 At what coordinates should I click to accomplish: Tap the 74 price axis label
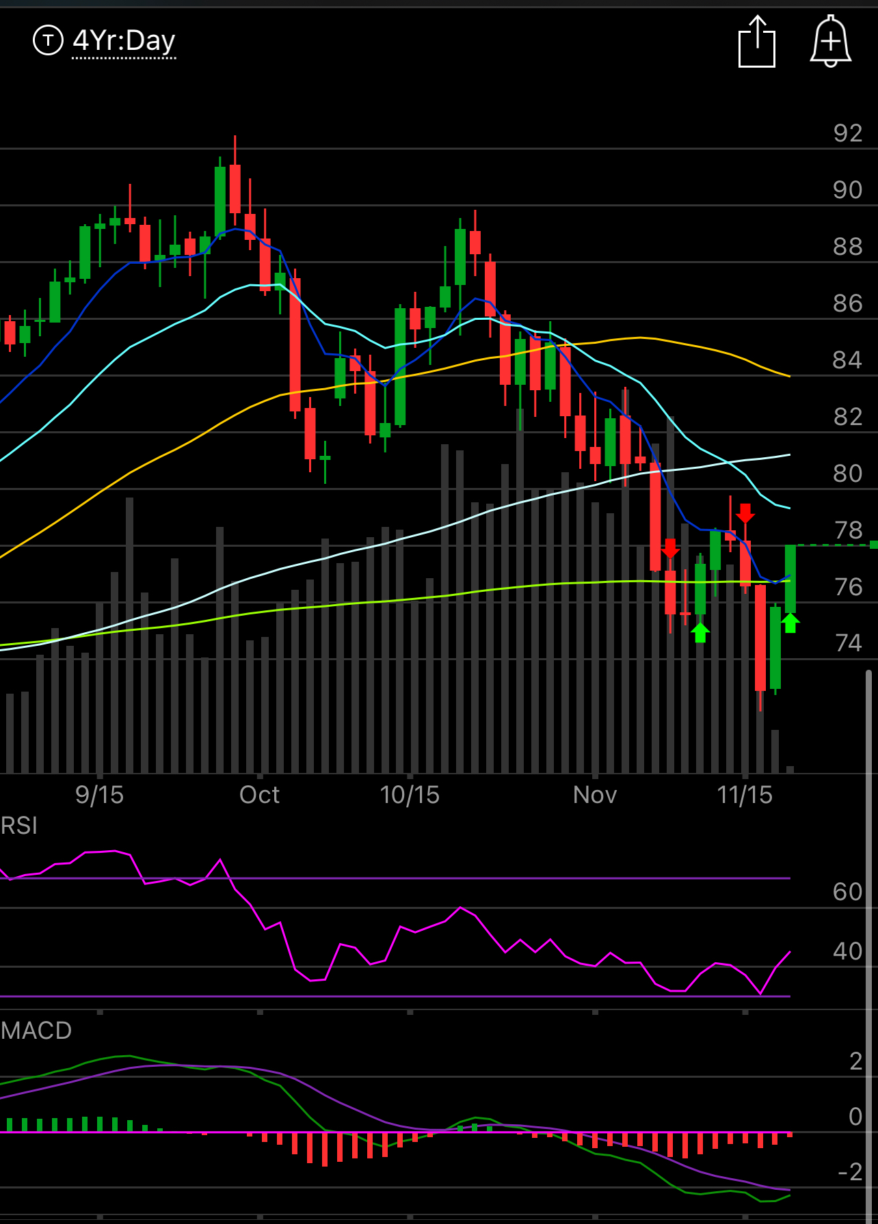click(848, 643)
